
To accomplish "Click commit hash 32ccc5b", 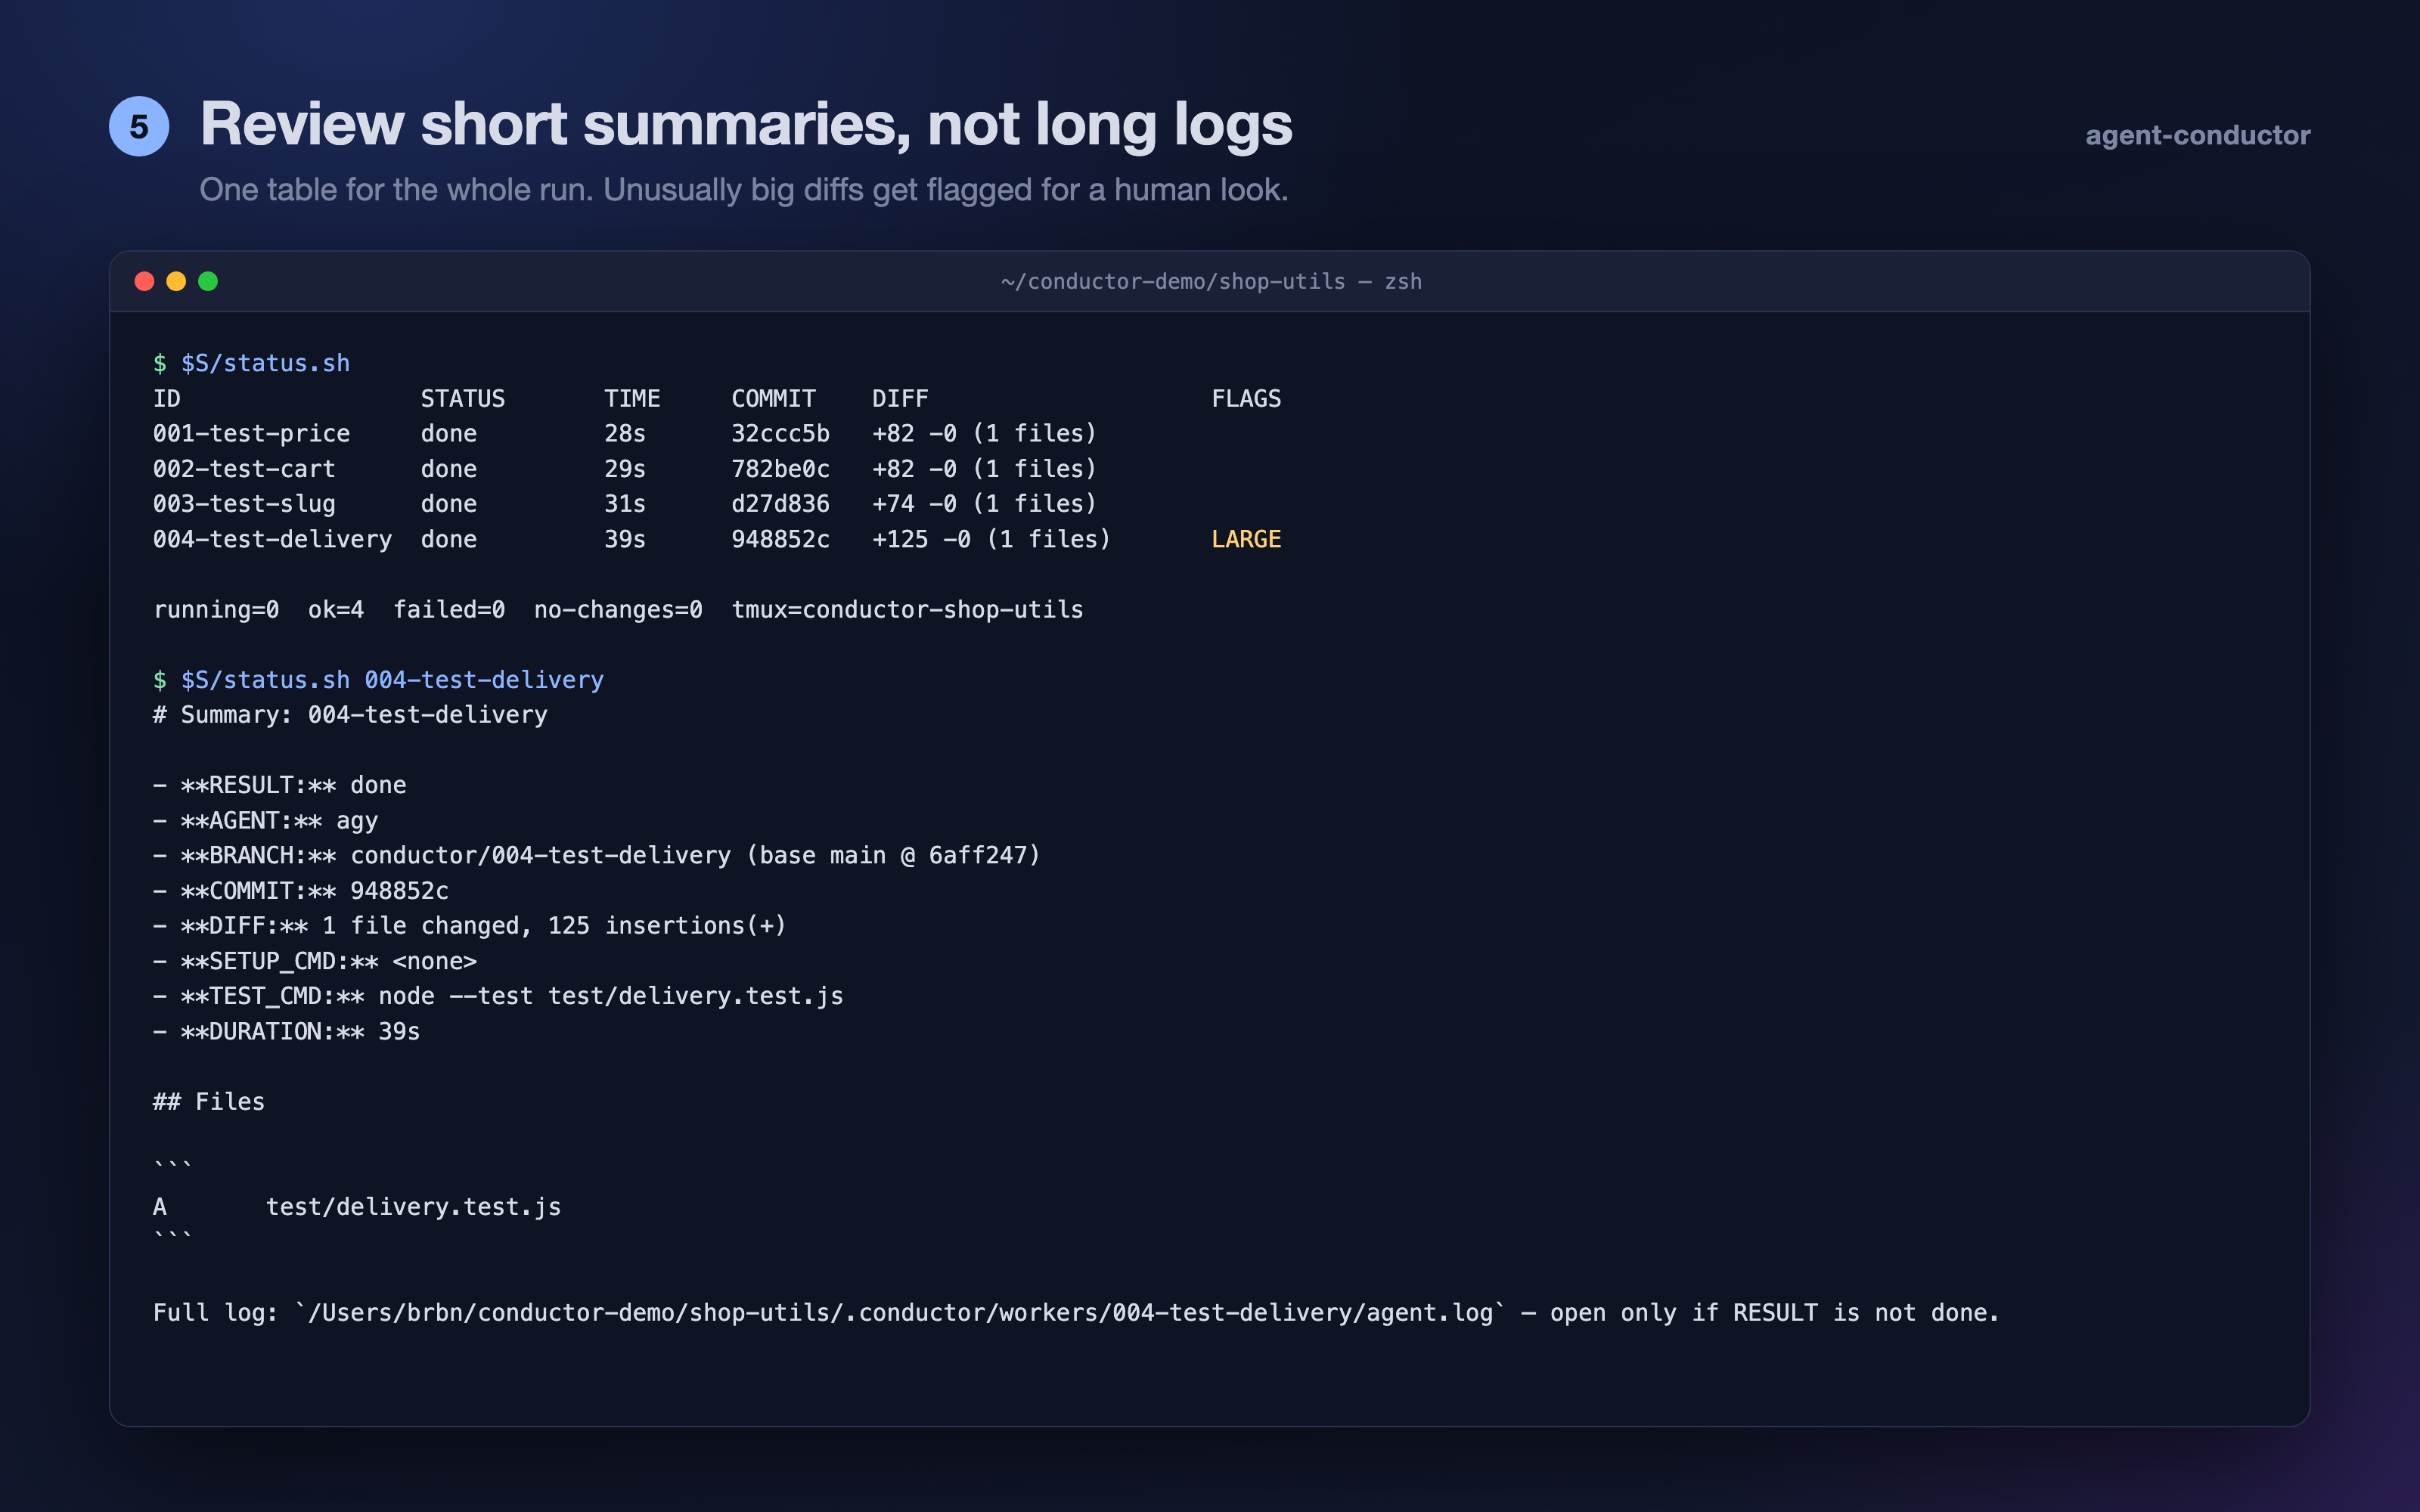I will click(780, 433).
